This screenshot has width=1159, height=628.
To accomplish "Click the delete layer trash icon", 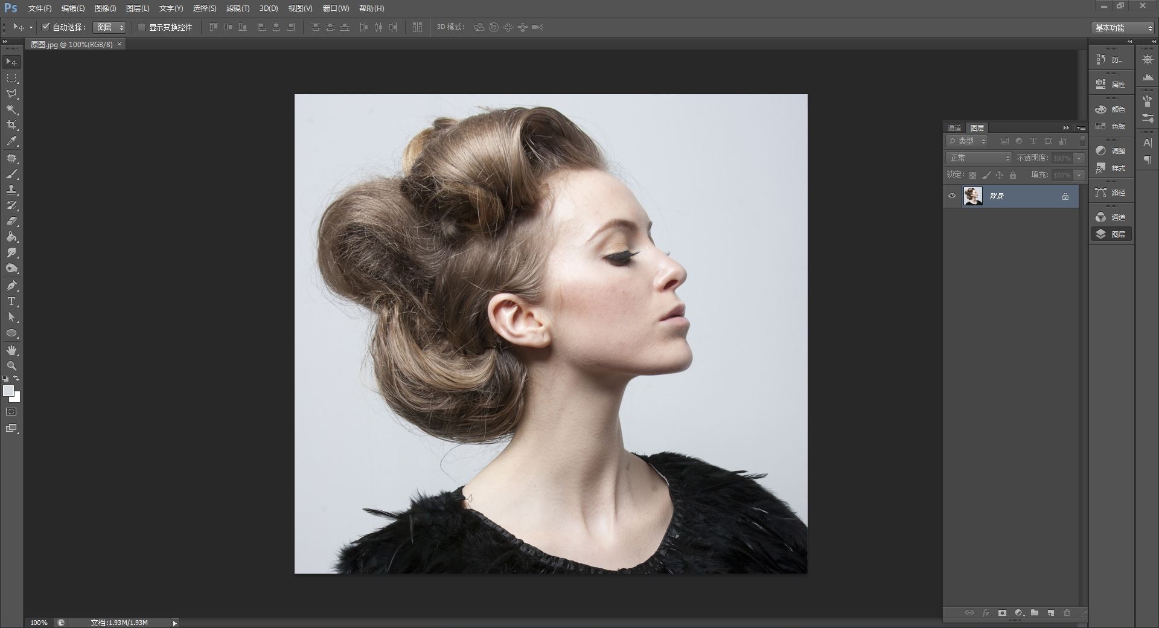I will [x=1067, y=613].
